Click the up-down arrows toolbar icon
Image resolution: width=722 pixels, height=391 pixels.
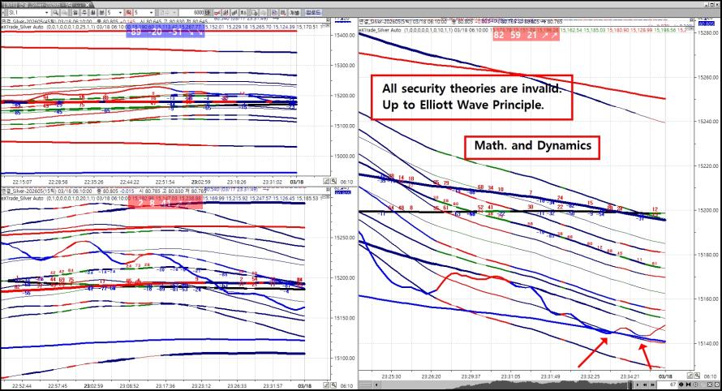243,12
